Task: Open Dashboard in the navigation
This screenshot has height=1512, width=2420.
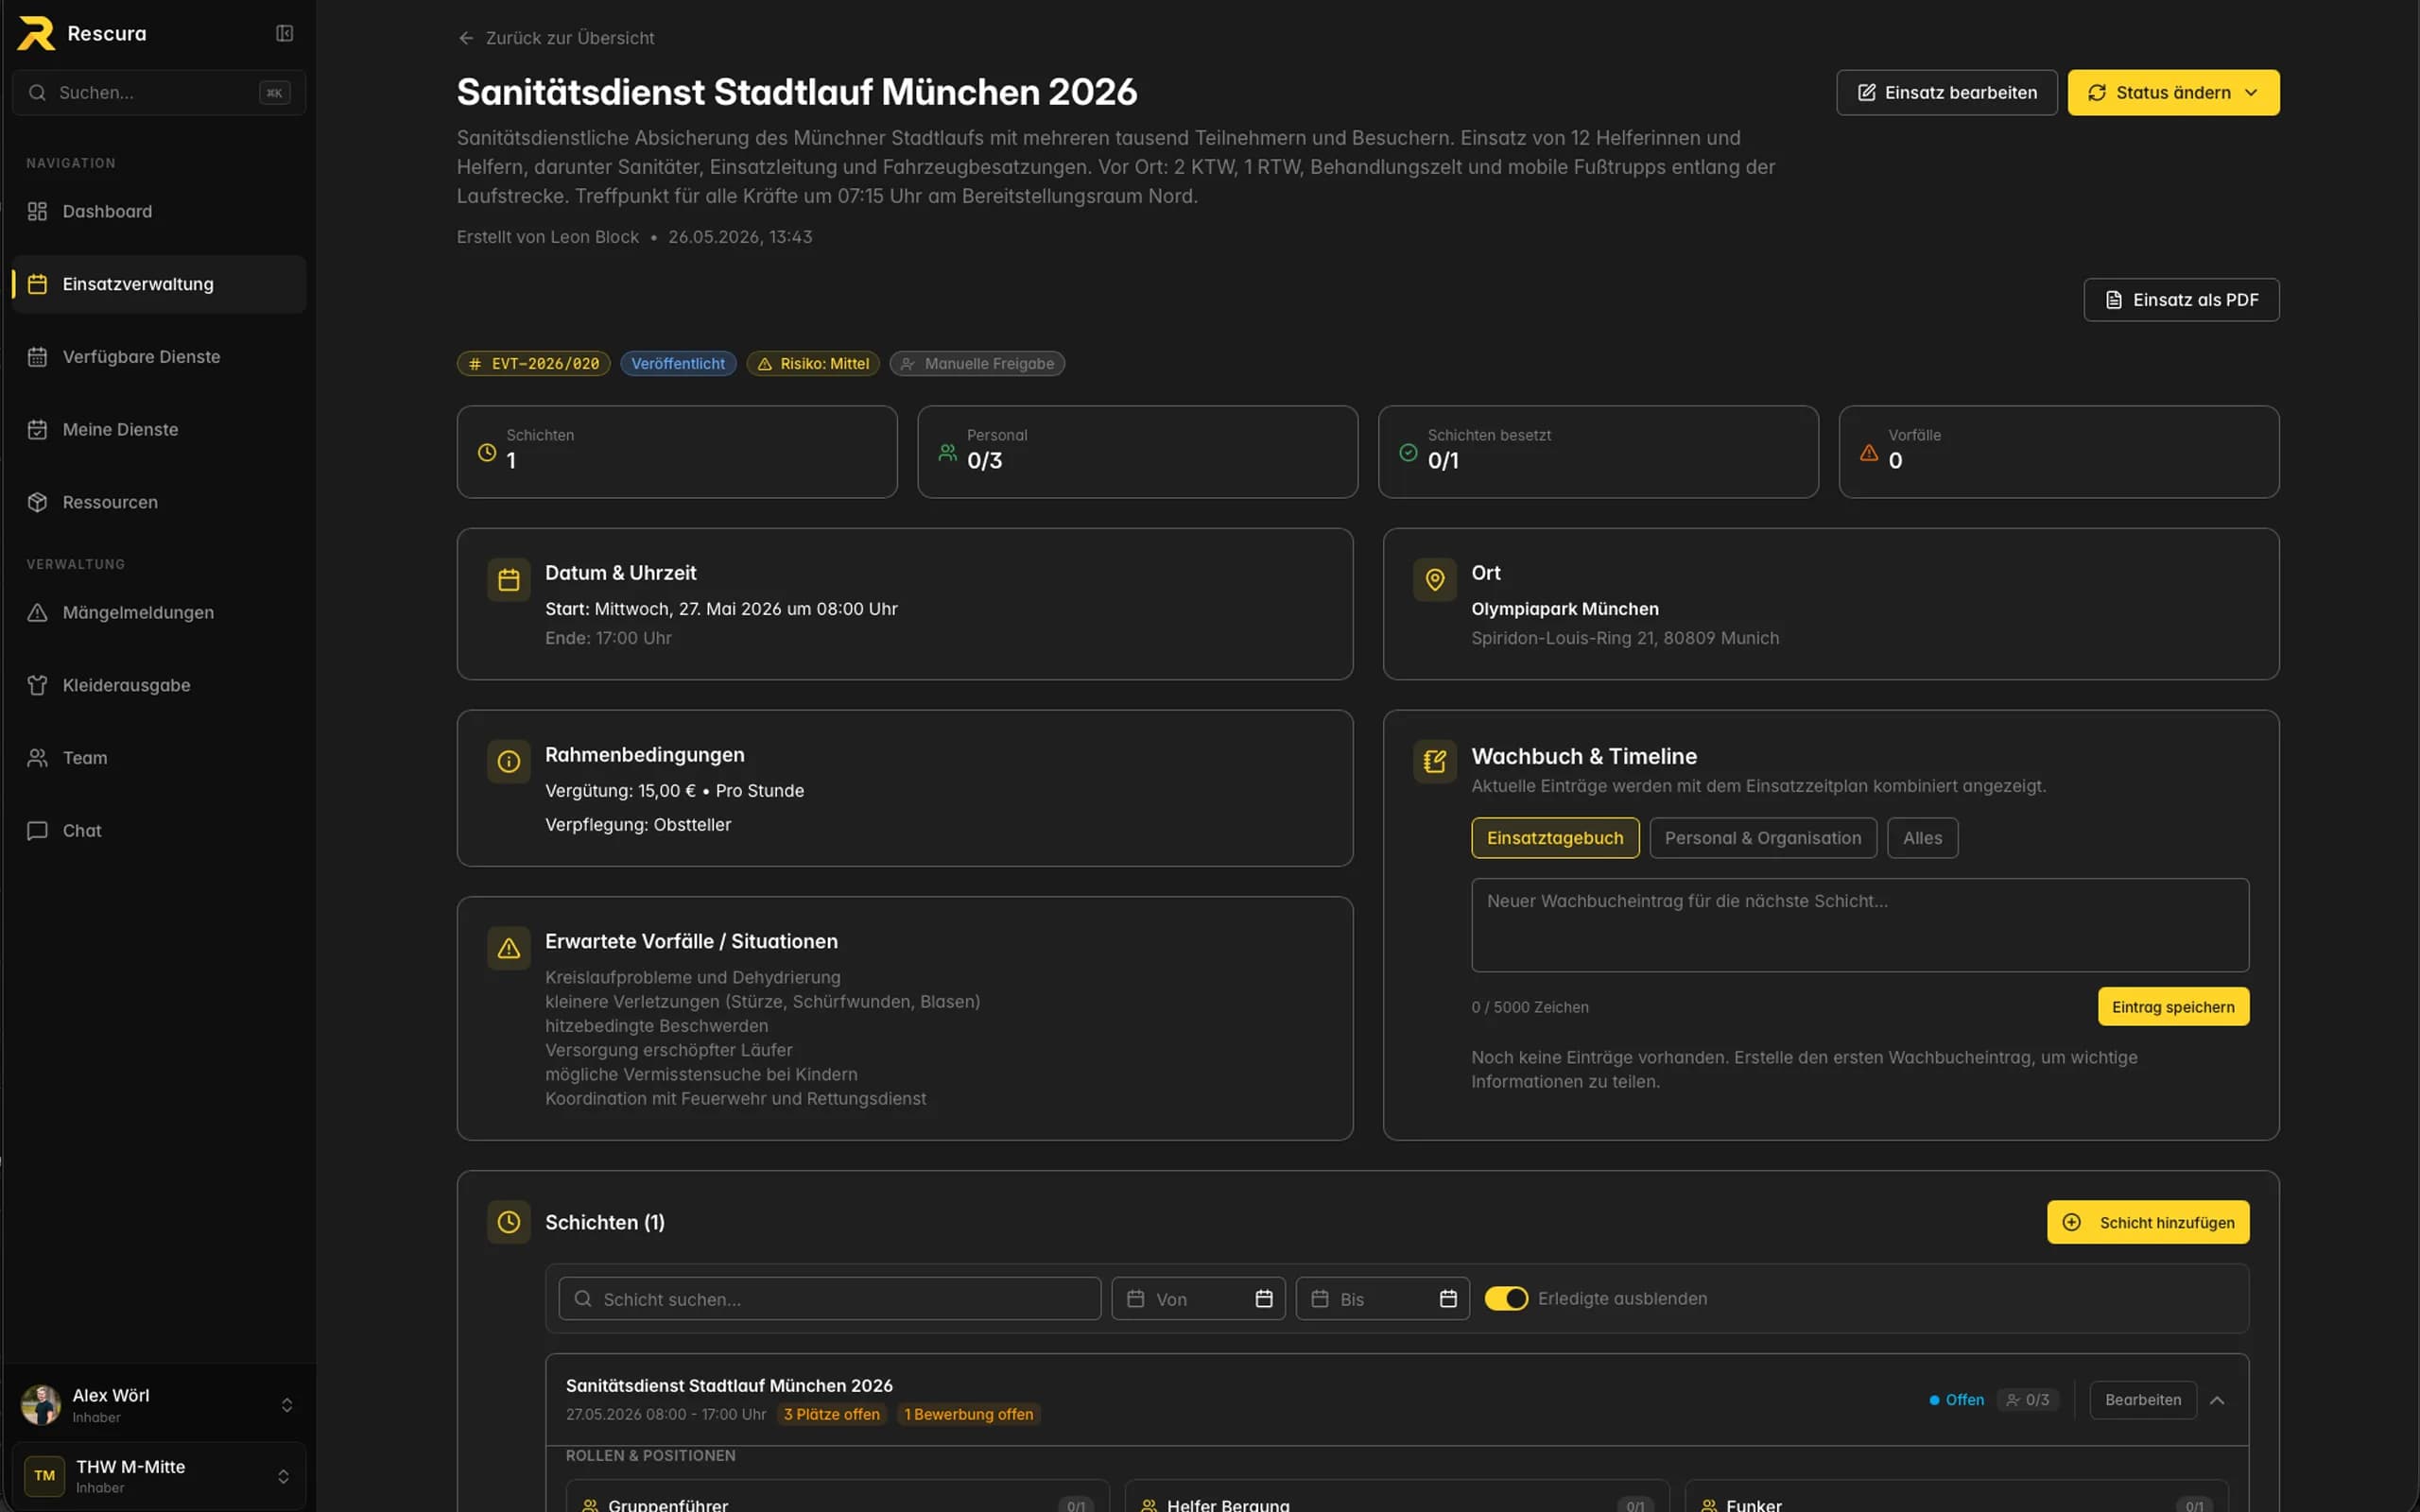Action: (159, 211)
